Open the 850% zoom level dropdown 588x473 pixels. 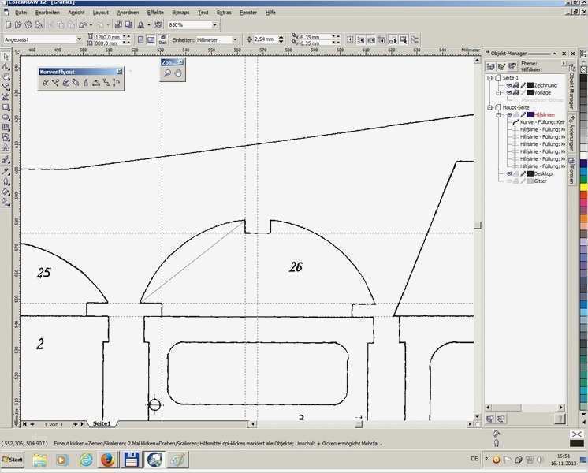214,25
